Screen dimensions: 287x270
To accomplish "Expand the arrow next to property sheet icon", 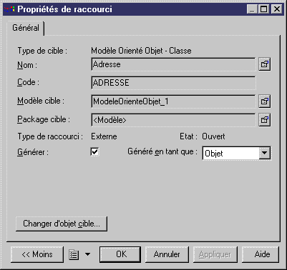I will [x=88, y=254].
